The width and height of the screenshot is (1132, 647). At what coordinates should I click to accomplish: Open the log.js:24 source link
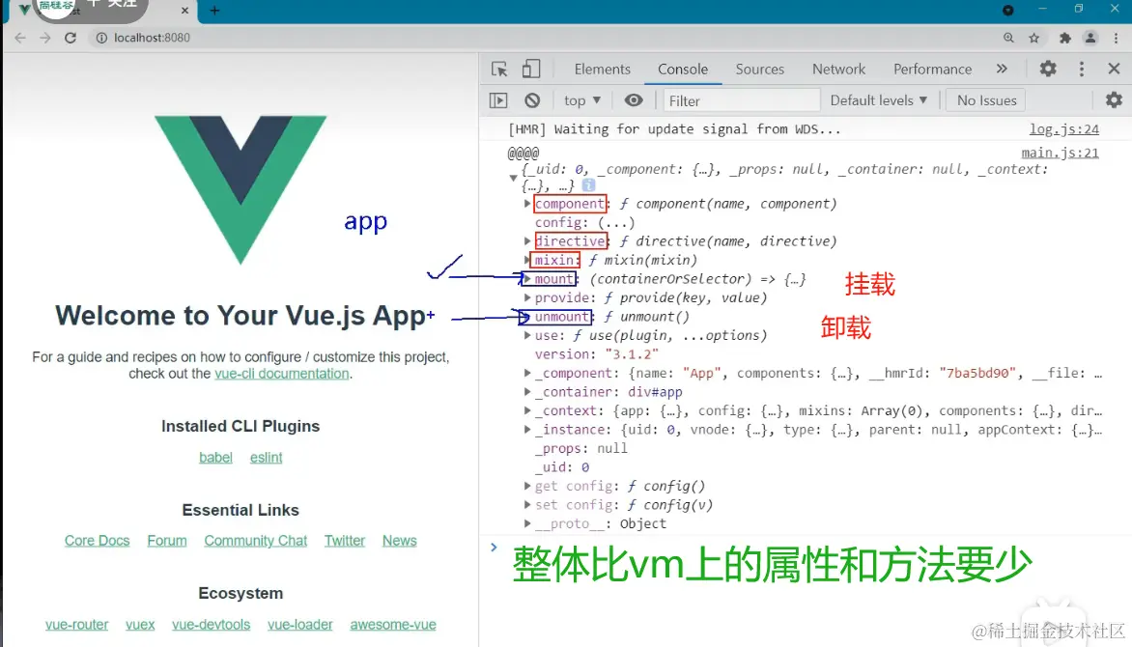[x=1064, y=129]
